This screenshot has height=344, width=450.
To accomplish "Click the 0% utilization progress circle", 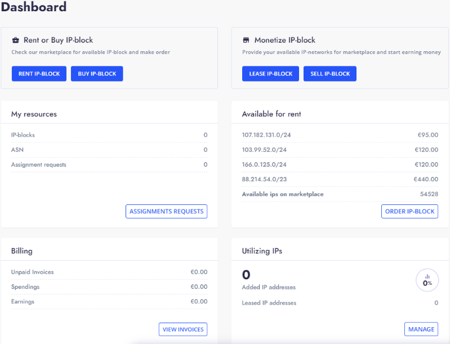I will 427,280.
